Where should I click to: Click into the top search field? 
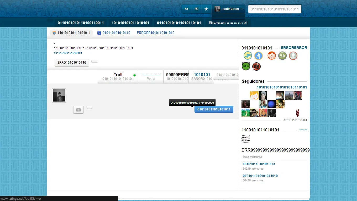click(275, 9)
